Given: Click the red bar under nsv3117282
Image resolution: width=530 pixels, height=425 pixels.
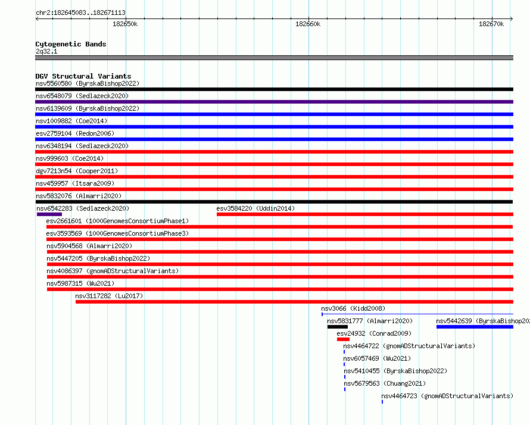Looking at the screenshot, I should point(294,302).
